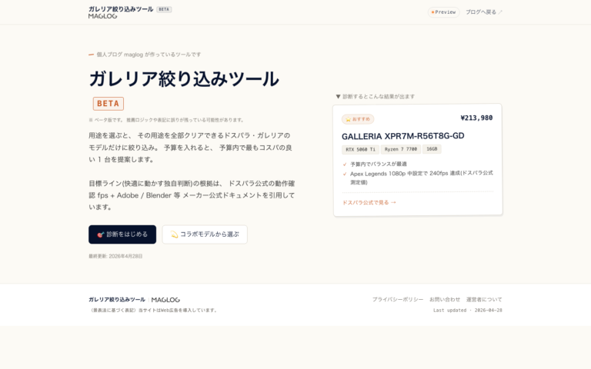This screenshot has width=591, height=369.
Task: Click Last updated 2026-04-28 footer text
Action: 468,311
